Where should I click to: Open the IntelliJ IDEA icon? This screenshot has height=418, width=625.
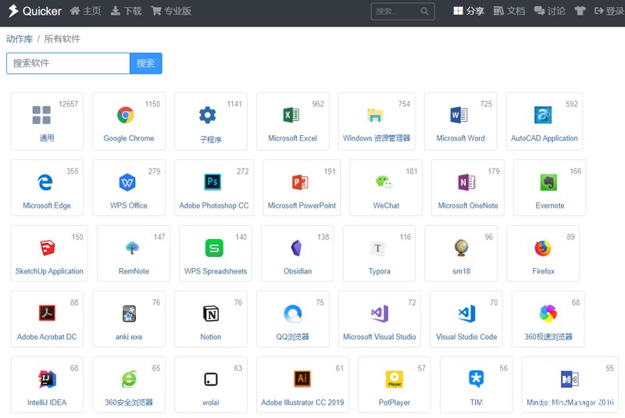47,379
